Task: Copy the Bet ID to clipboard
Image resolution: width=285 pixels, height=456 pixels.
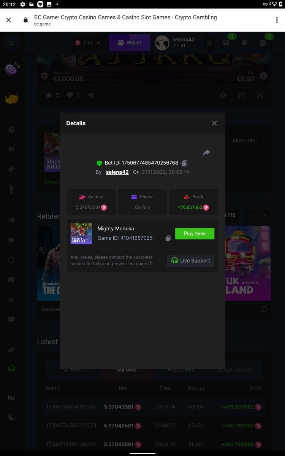Action: (184, 163)
